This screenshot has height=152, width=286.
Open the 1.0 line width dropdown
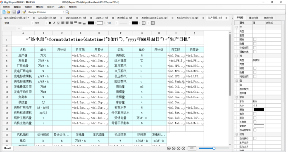pos(117,23)
